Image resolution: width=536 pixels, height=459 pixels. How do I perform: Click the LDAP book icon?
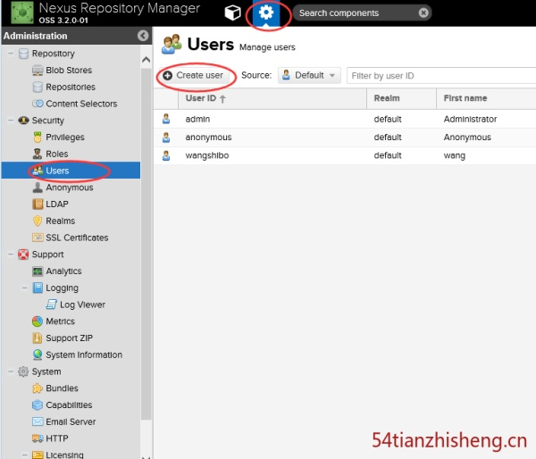point(38,204)
